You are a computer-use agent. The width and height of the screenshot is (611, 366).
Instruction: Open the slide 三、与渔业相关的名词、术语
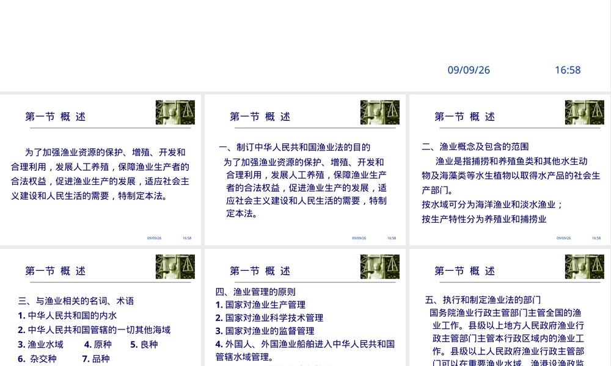click(101, 307)
